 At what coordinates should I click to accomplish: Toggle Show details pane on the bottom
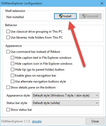tap(8, 87)
